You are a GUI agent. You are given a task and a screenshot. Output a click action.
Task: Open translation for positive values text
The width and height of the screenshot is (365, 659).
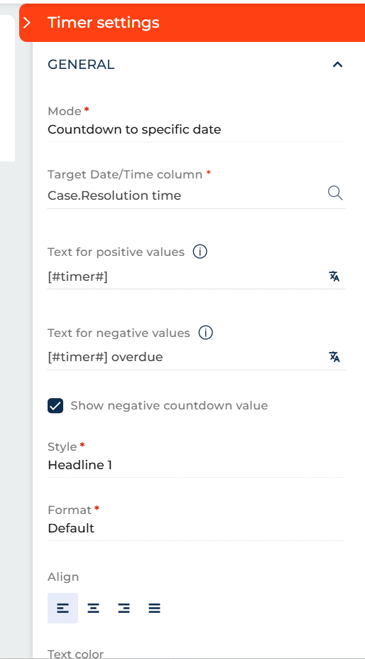pos(334,276)
